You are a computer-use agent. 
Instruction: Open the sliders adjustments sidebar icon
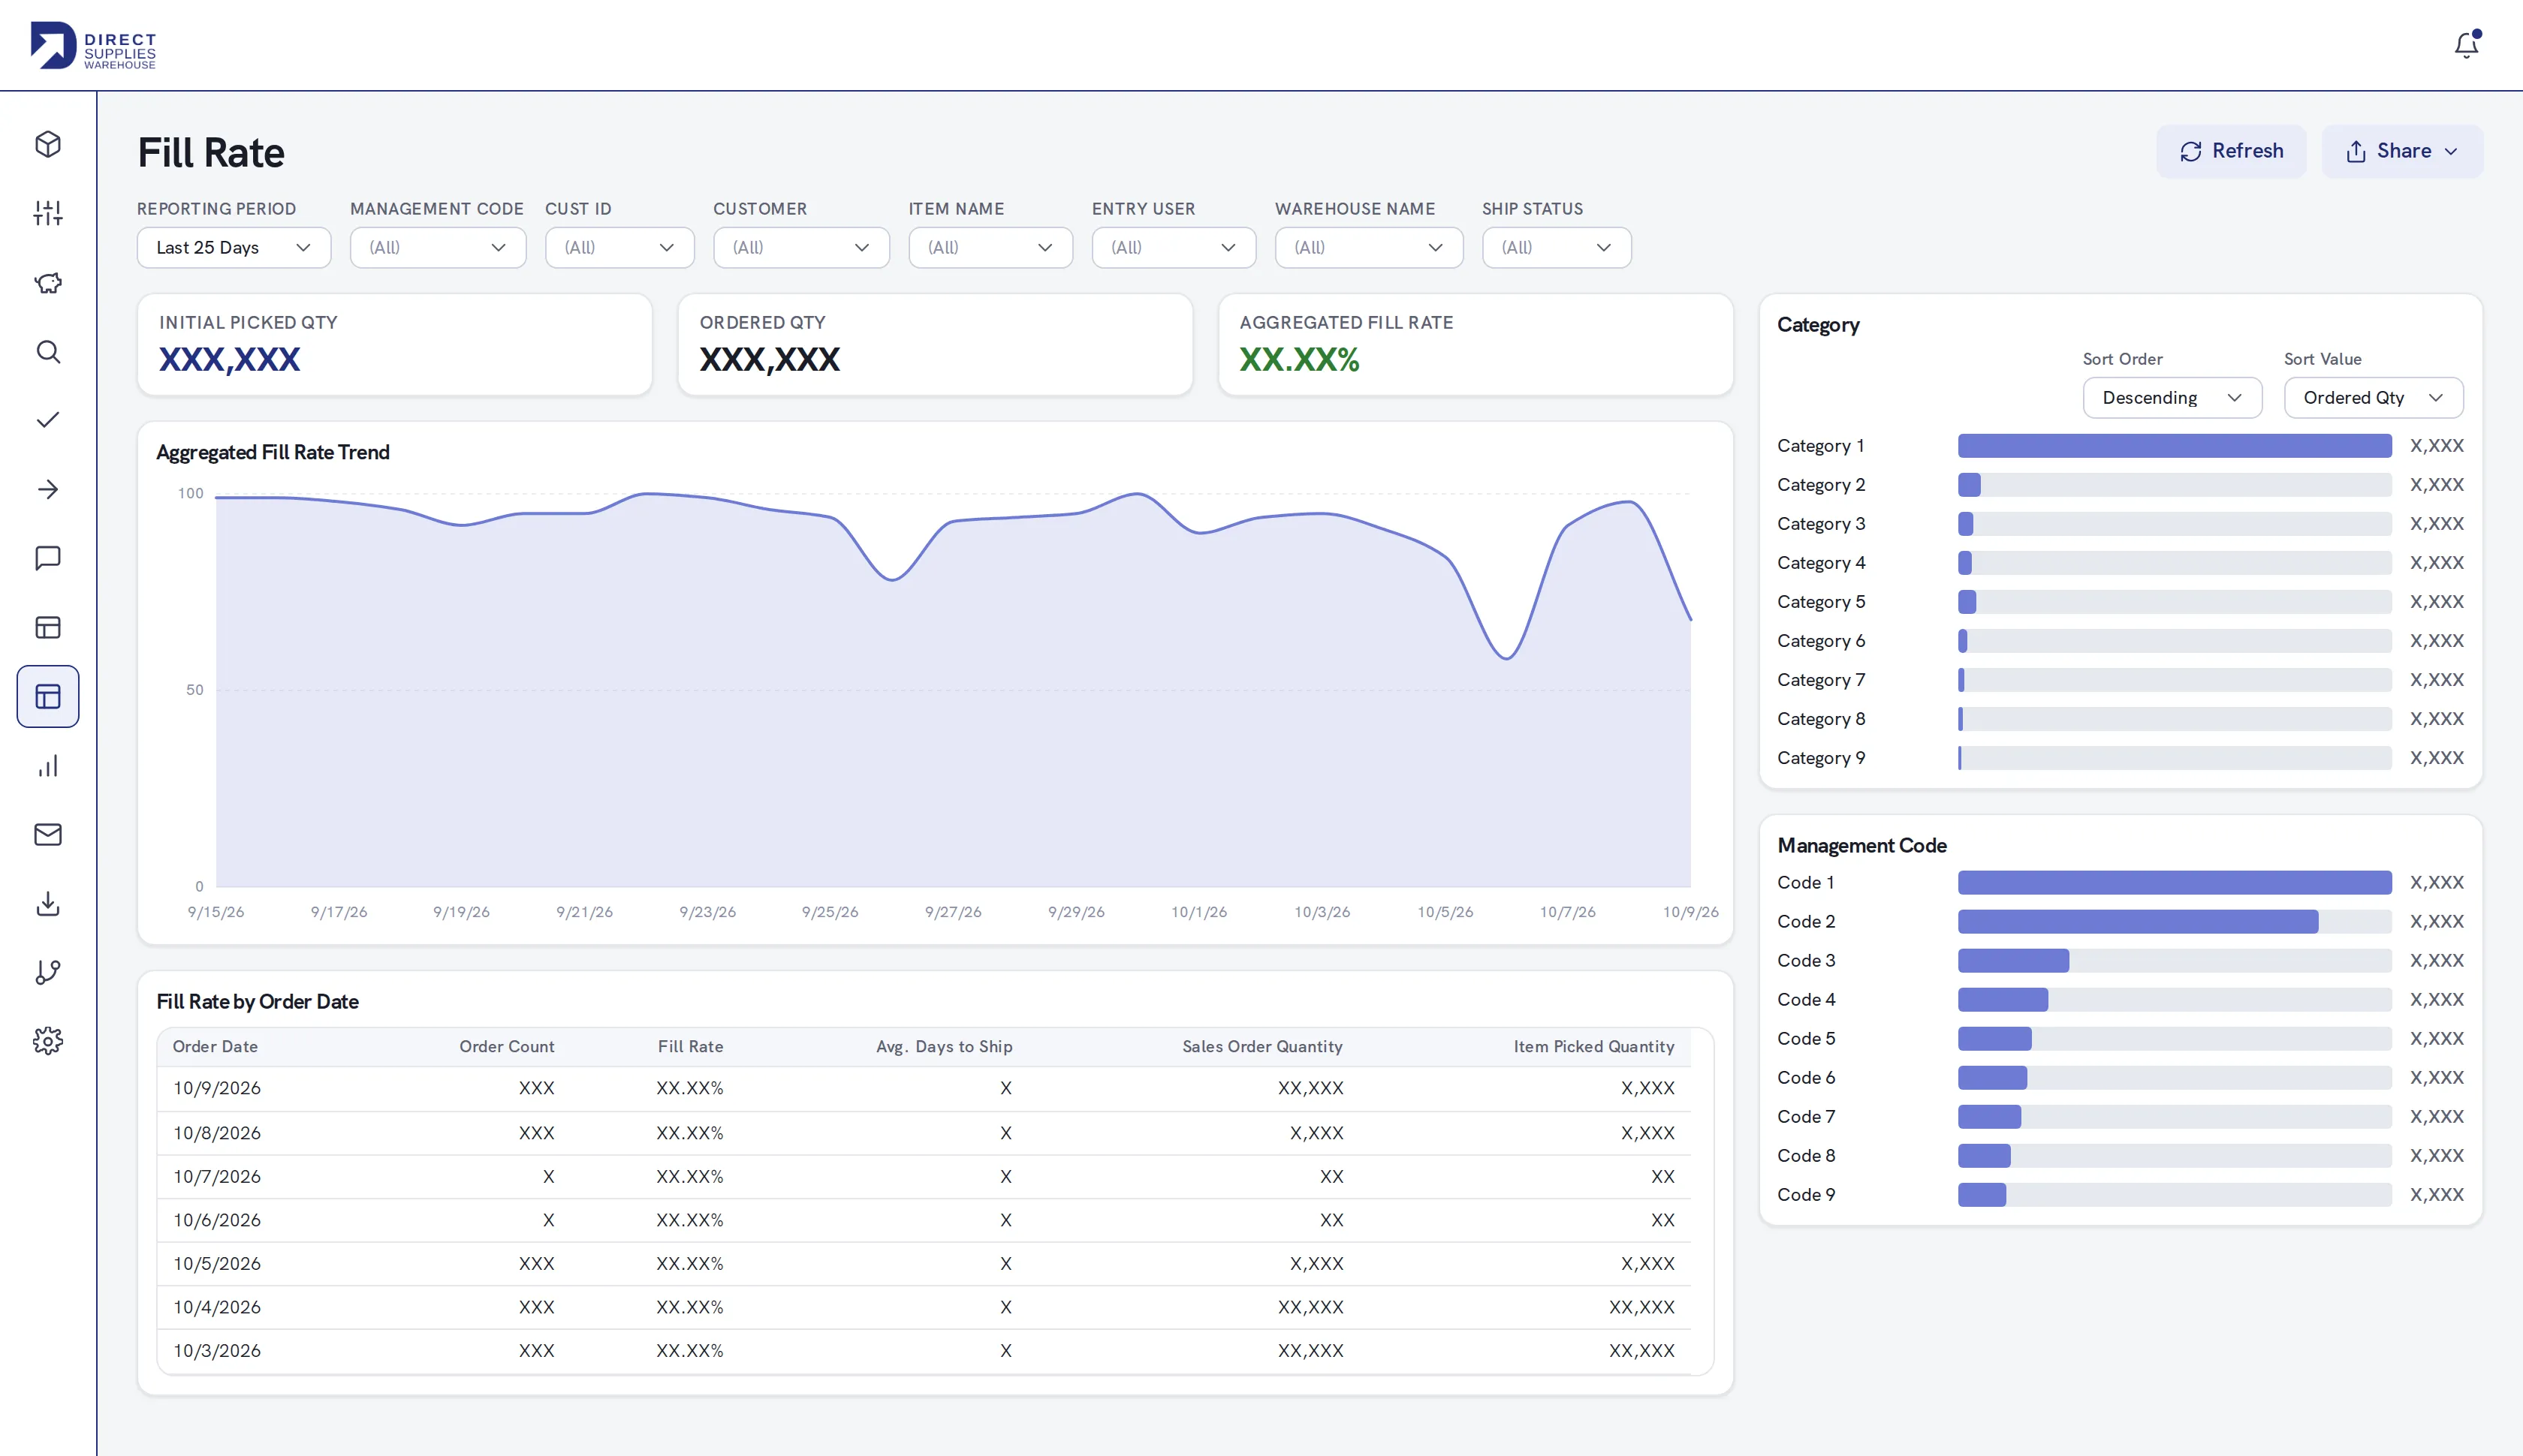[48, 213]
